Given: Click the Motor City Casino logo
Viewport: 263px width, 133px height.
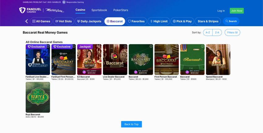Looking at the screenshot, I should pos(55,10).
